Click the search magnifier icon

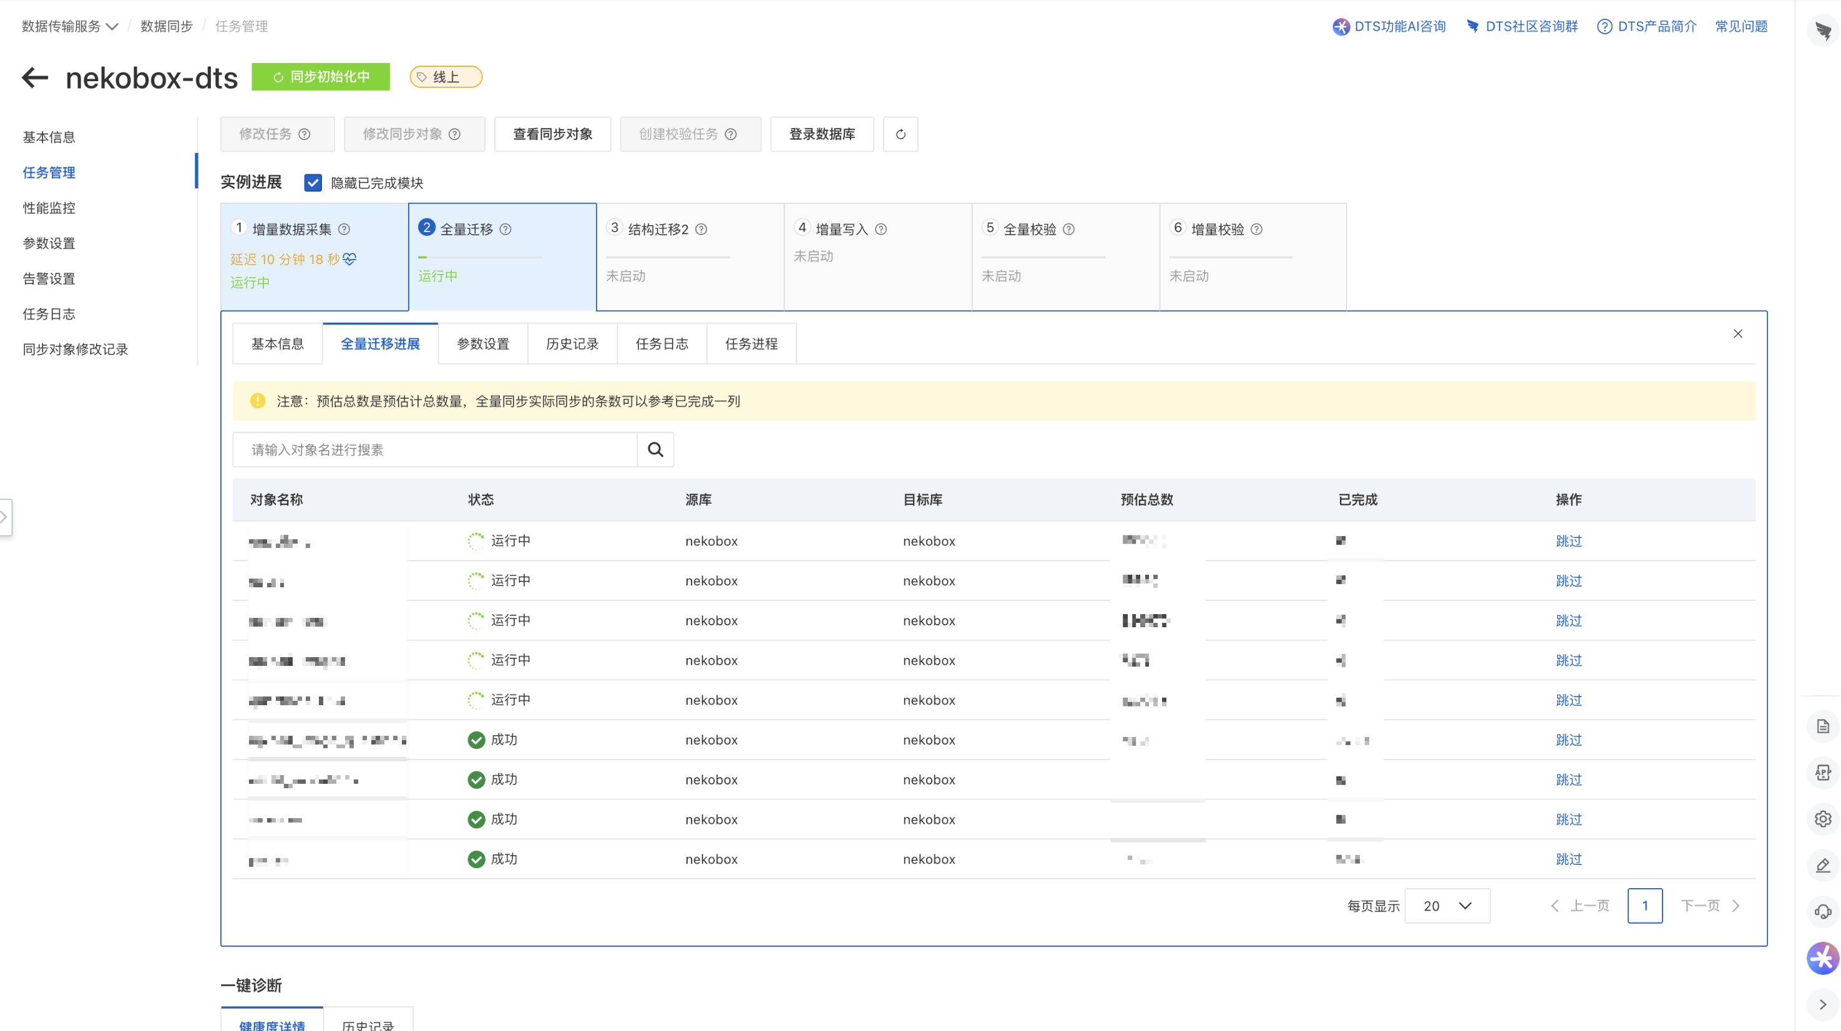coord(655,449)
